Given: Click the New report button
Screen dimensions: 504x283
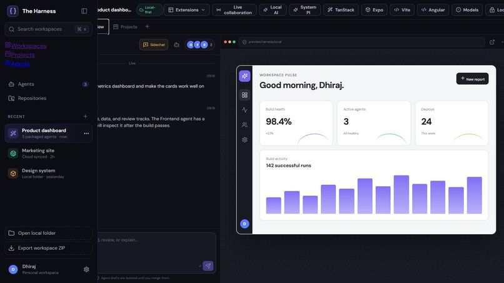Looking at the screenshot, I should pos(472,79).
